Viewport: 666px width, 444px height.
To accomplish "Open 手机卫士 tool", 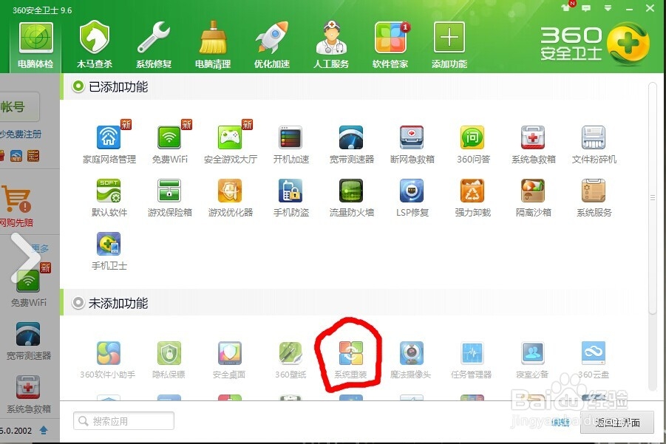I will point(109,251).
